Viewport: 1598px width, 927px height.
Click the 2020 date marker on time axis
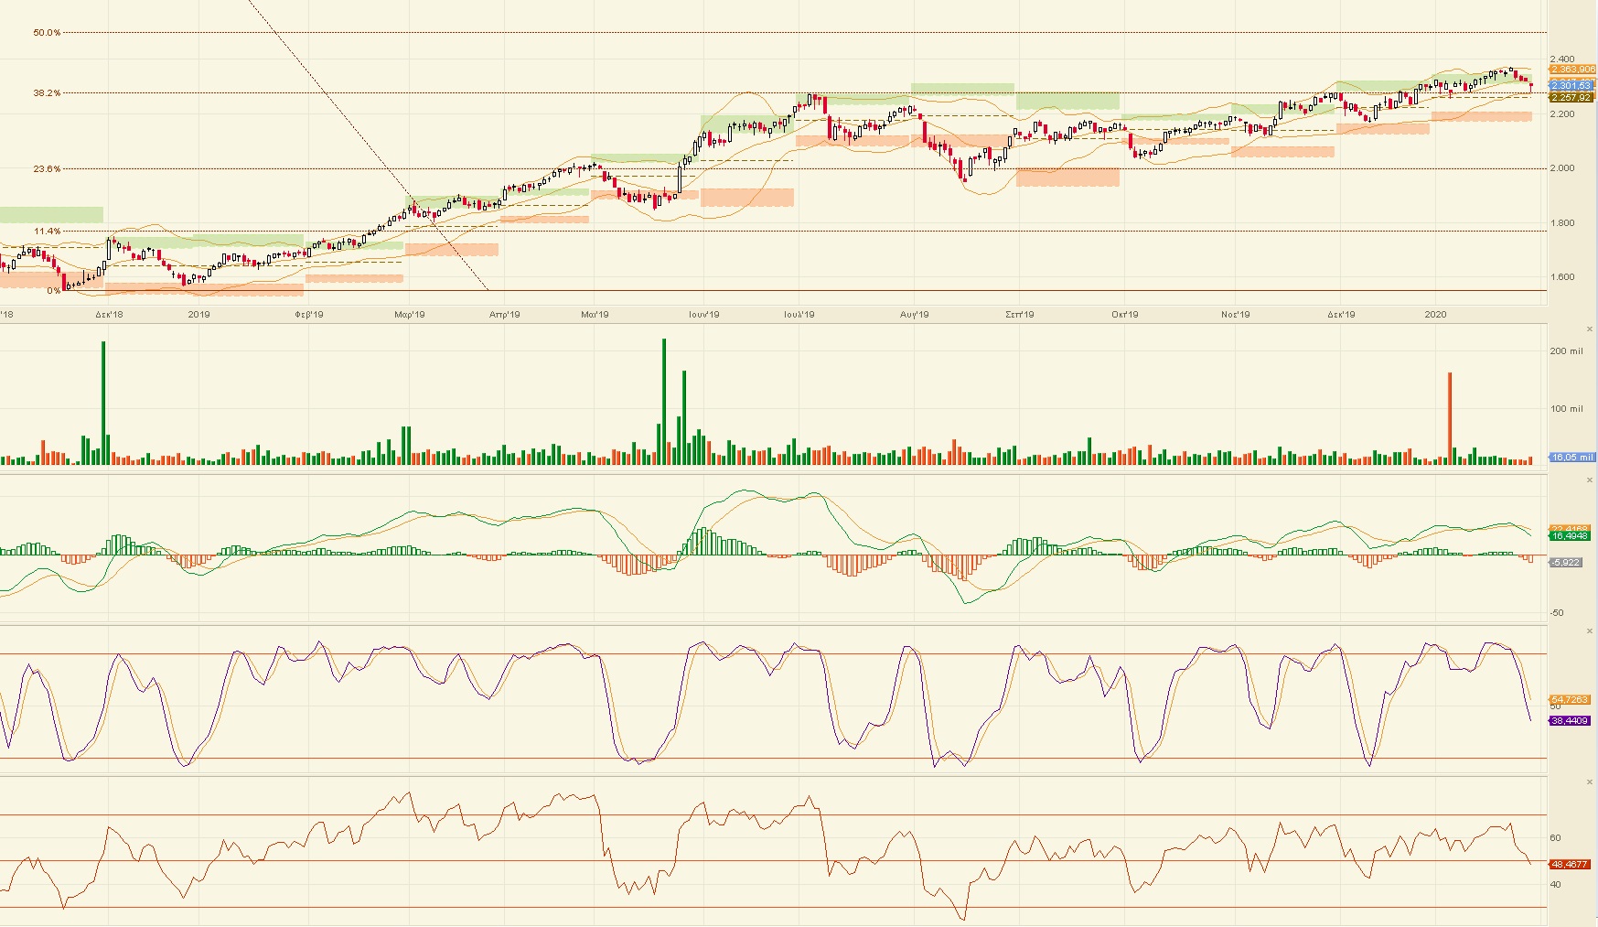click(x=1435, y=314)
